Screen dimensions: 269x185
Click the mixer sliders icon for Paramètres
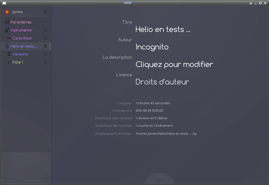(x=7, y=22)
